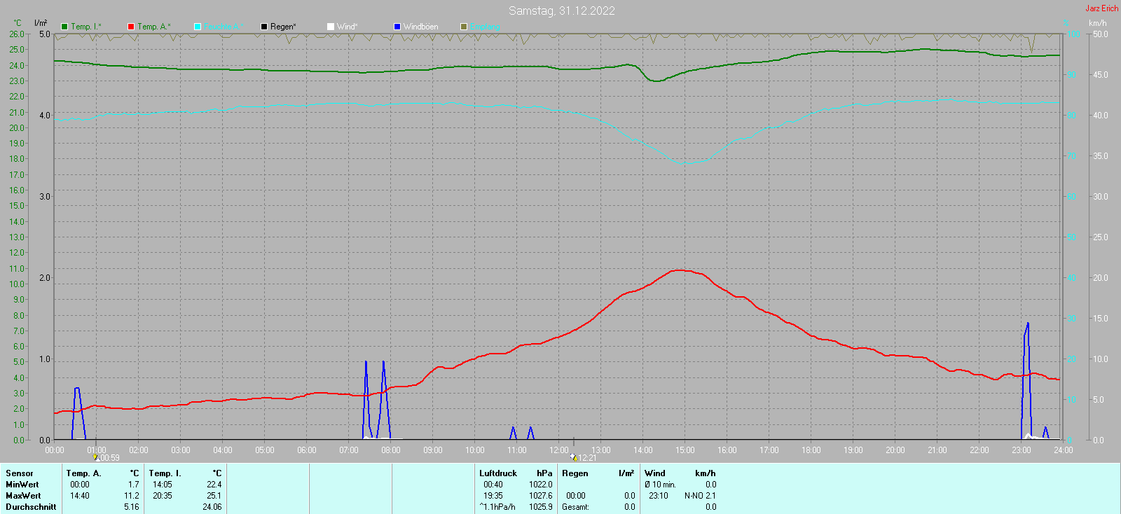Viewport: 1121px width, 514px height.
Task: Click the 'Windböen' legend label
Action: [420, 27]
